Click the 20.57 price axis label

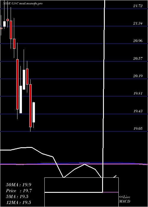[138, 59]
